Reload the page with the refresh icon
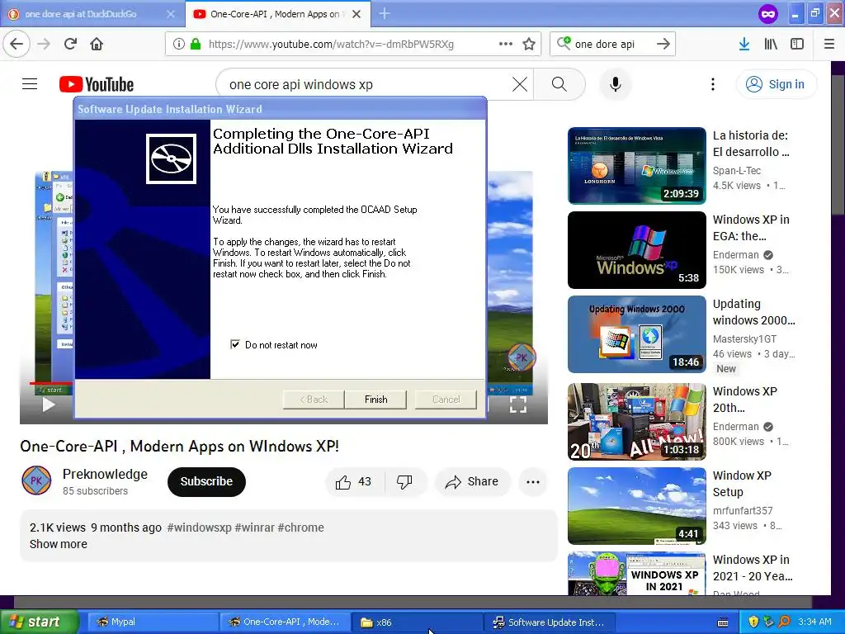This screenshot has height=634, width=845. [70, 44]
